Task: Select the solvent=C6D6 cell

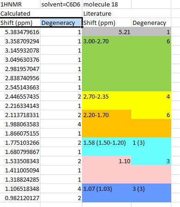Action: pyautogui.click(x=61, y=4)
